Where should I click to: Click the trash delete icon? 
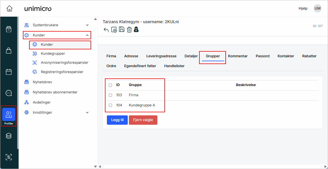[129, 30]
